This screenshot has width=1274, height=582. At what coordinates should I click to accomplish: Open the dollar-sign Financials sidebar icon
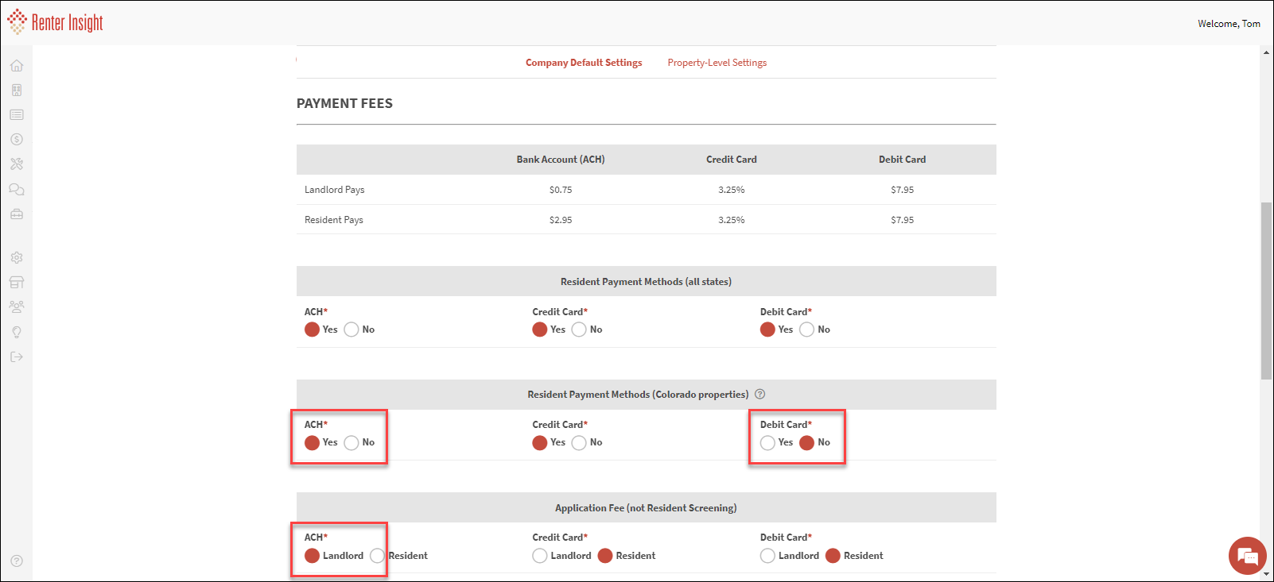[17, 140]
